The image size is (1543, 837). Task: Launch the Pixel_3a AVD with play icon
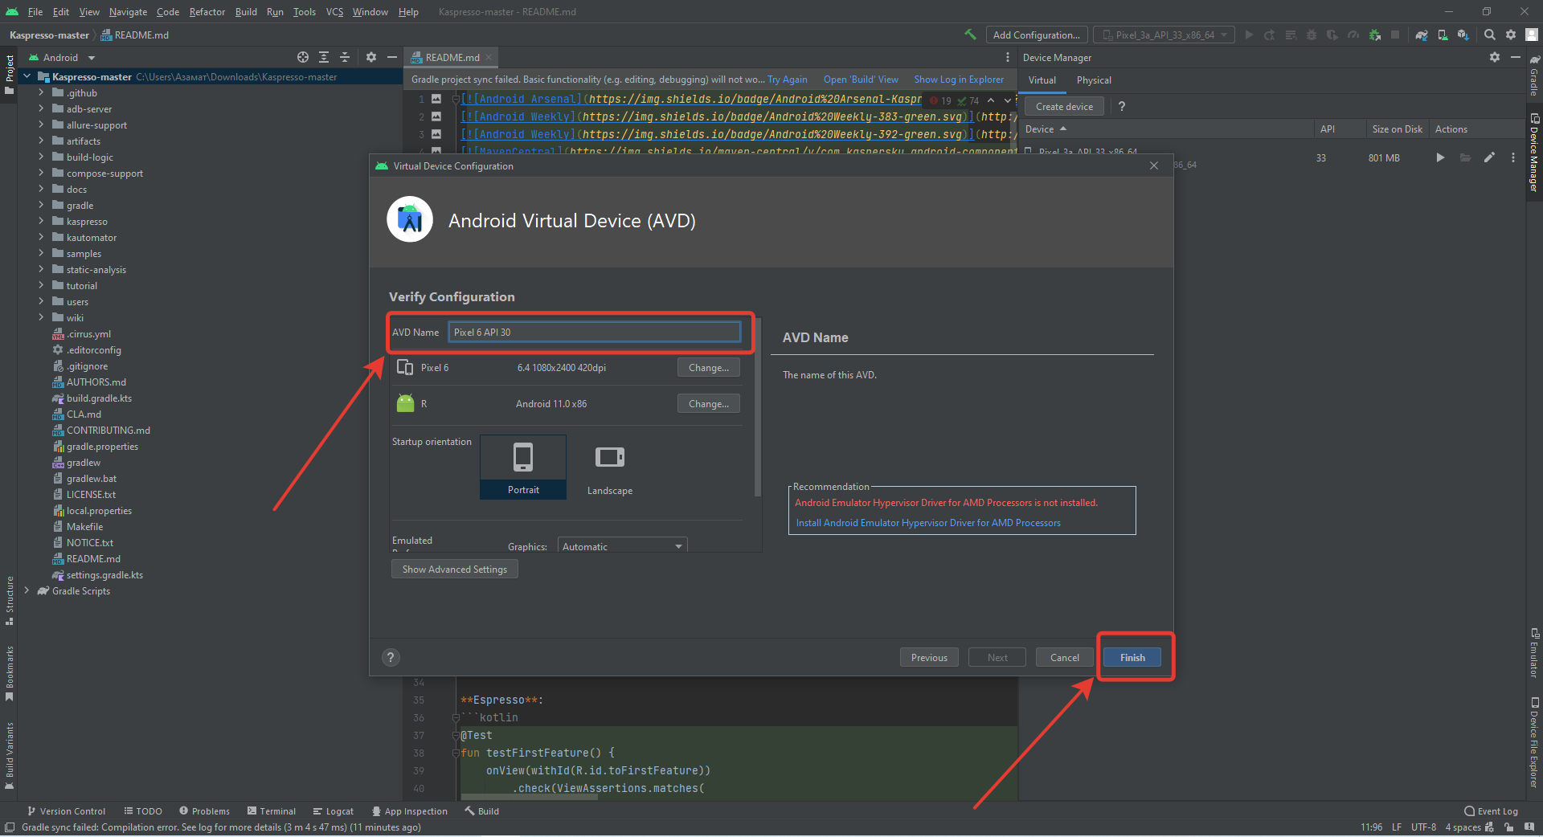tap(1440, 157)
